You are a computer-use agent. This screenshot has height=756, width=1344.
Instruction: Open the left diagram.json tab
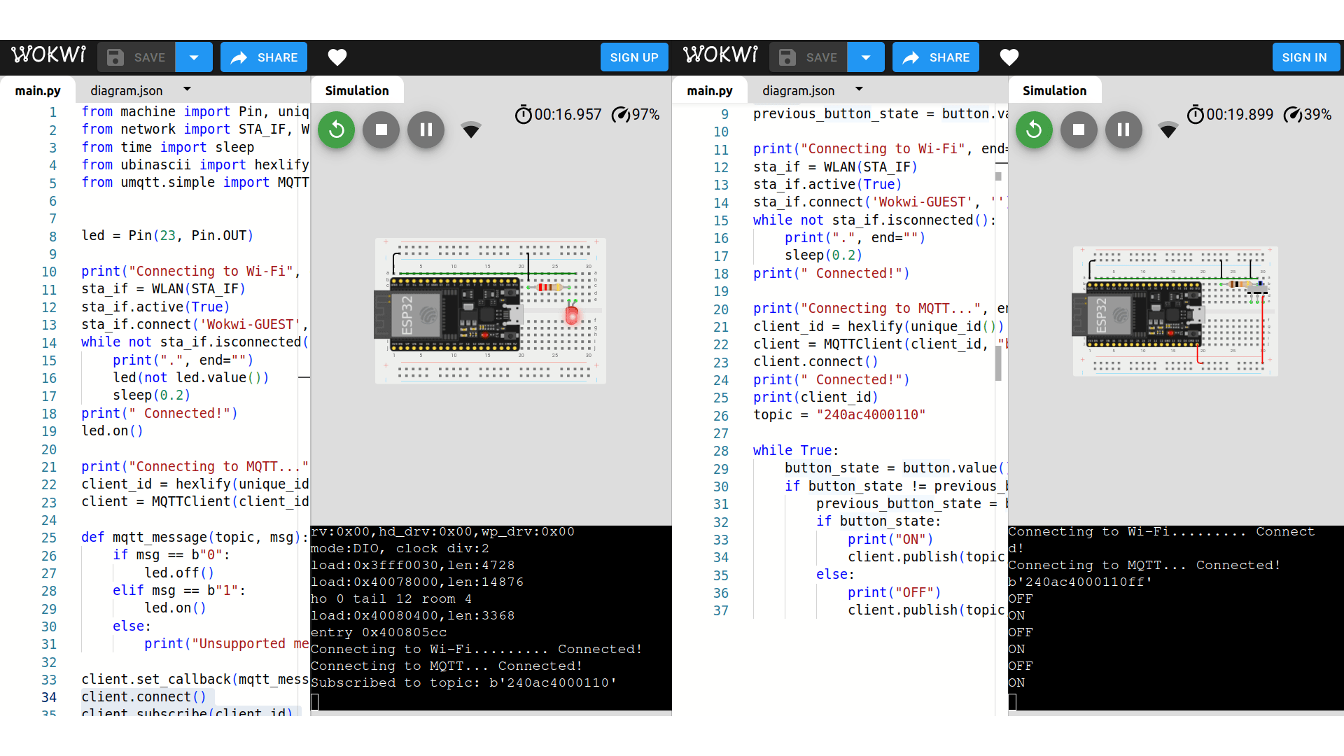pyautogui.click(x=127, y=91)
